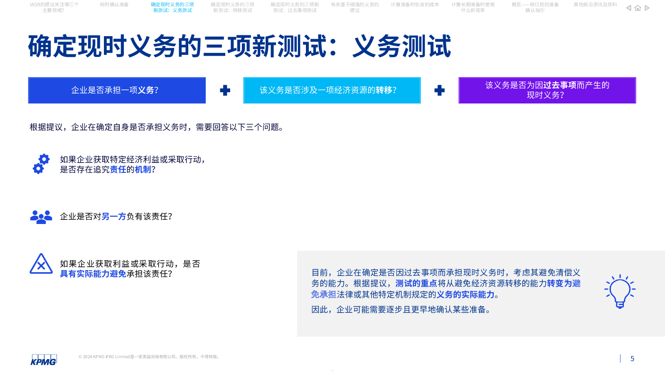Click the triangle with X icon
Image resolution: width=665 pixels, height=374 pixels.
click(41, 264)
